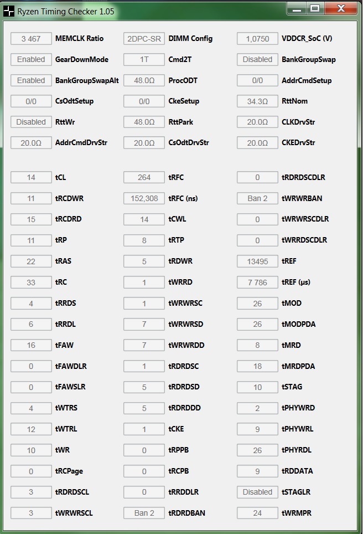
Task: Select the tRDWR value field
Action: (144, 261)
